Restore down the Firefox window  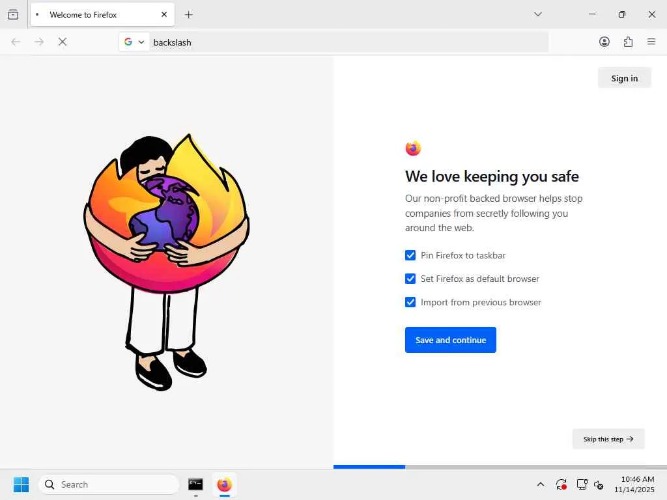pyautogui.click(x=621, y=14)
